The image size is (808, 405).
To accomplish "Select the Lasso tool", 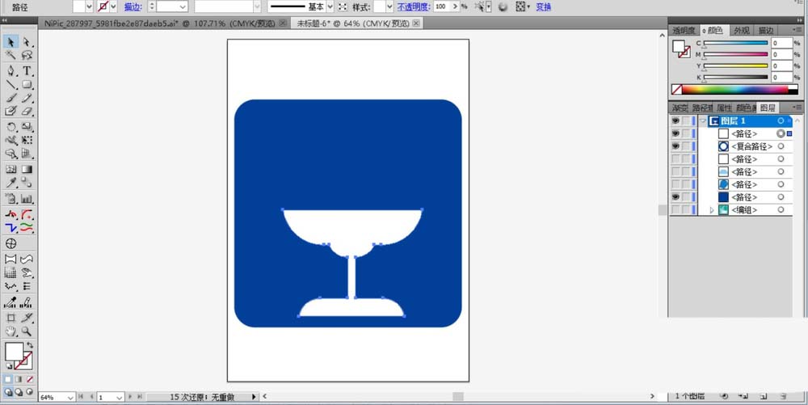I will tap(27, 56).
